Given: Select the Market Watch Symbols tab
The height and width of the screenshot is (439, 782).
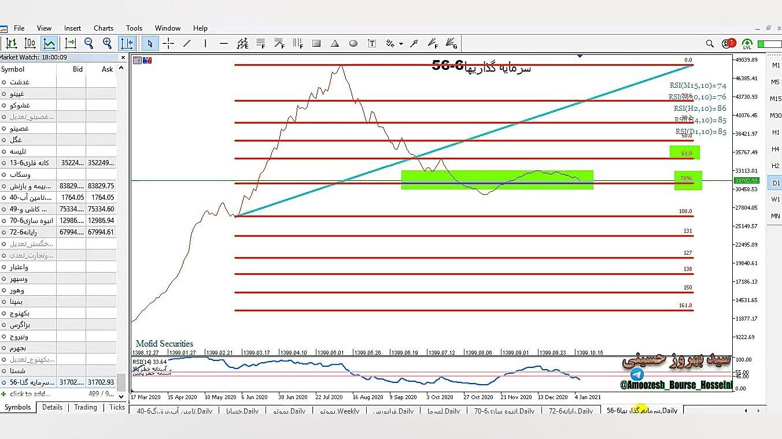Looking at the screenshot, I should [18, 407].
